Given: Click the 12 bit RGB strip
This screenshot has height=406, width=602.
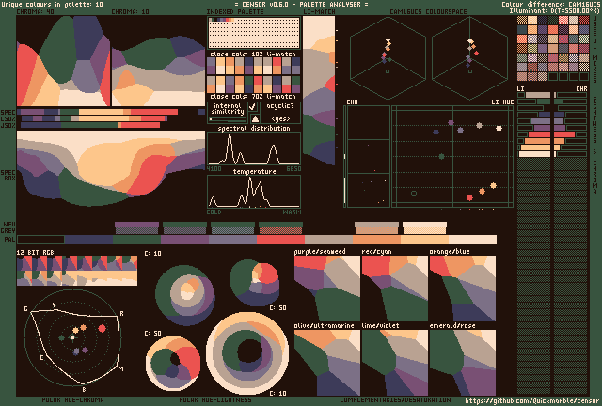Looking at the screenshot, I should point(77,273).
